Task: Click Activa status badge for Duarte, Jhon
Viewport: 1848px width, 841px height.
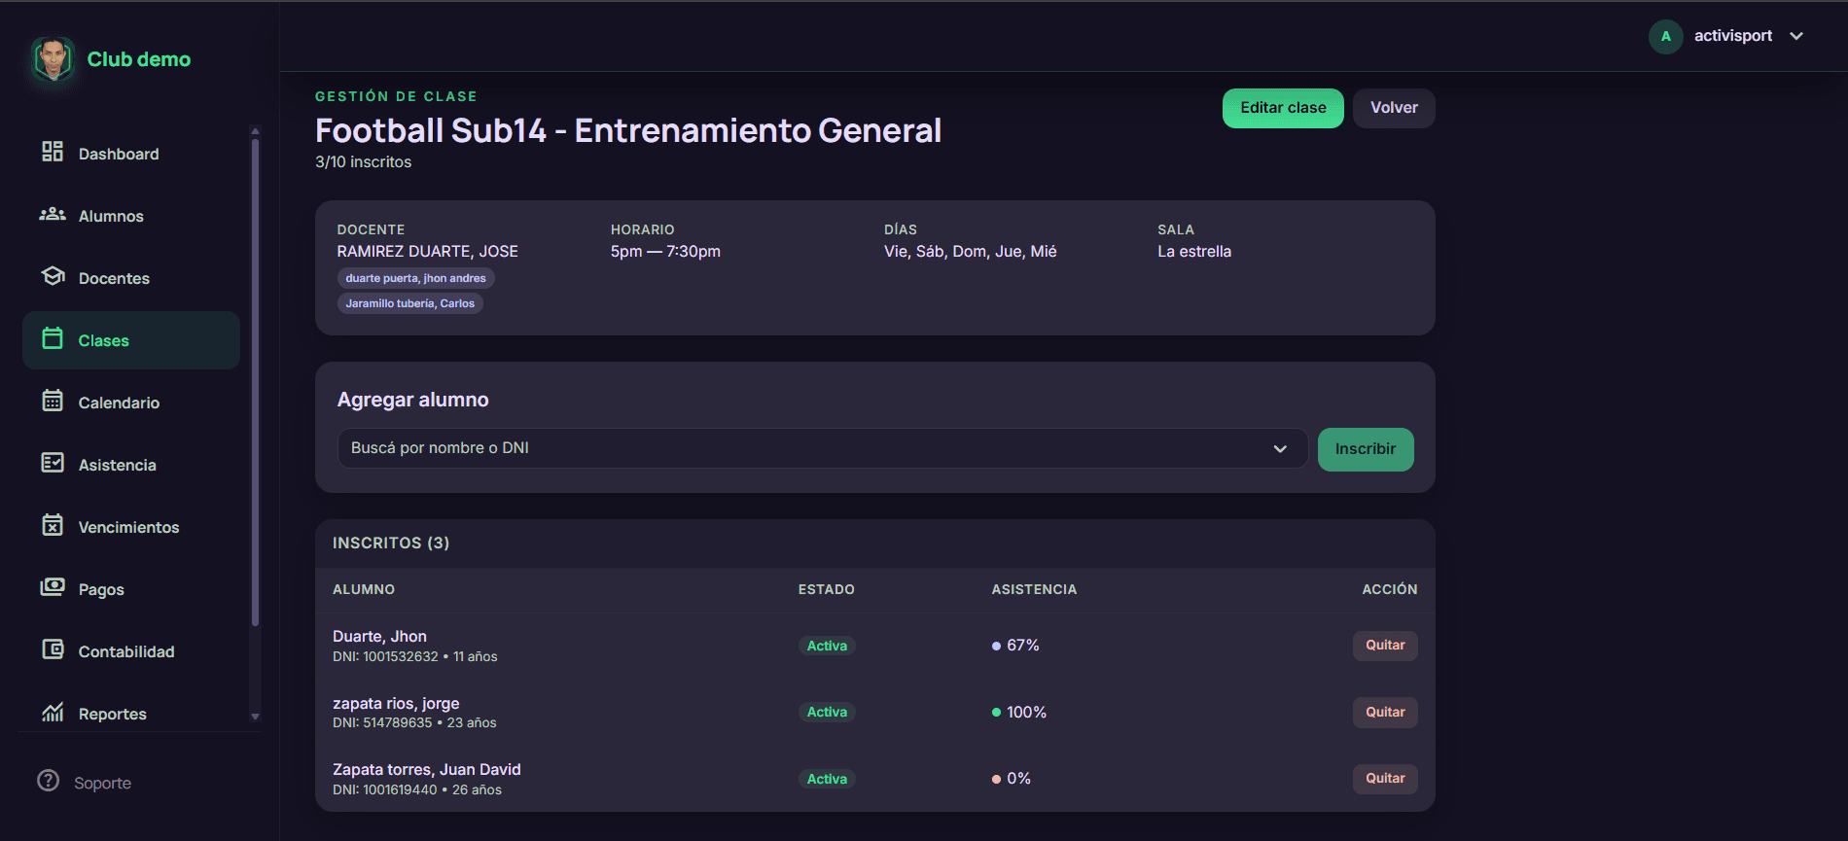Action: (x=827, y=646)
